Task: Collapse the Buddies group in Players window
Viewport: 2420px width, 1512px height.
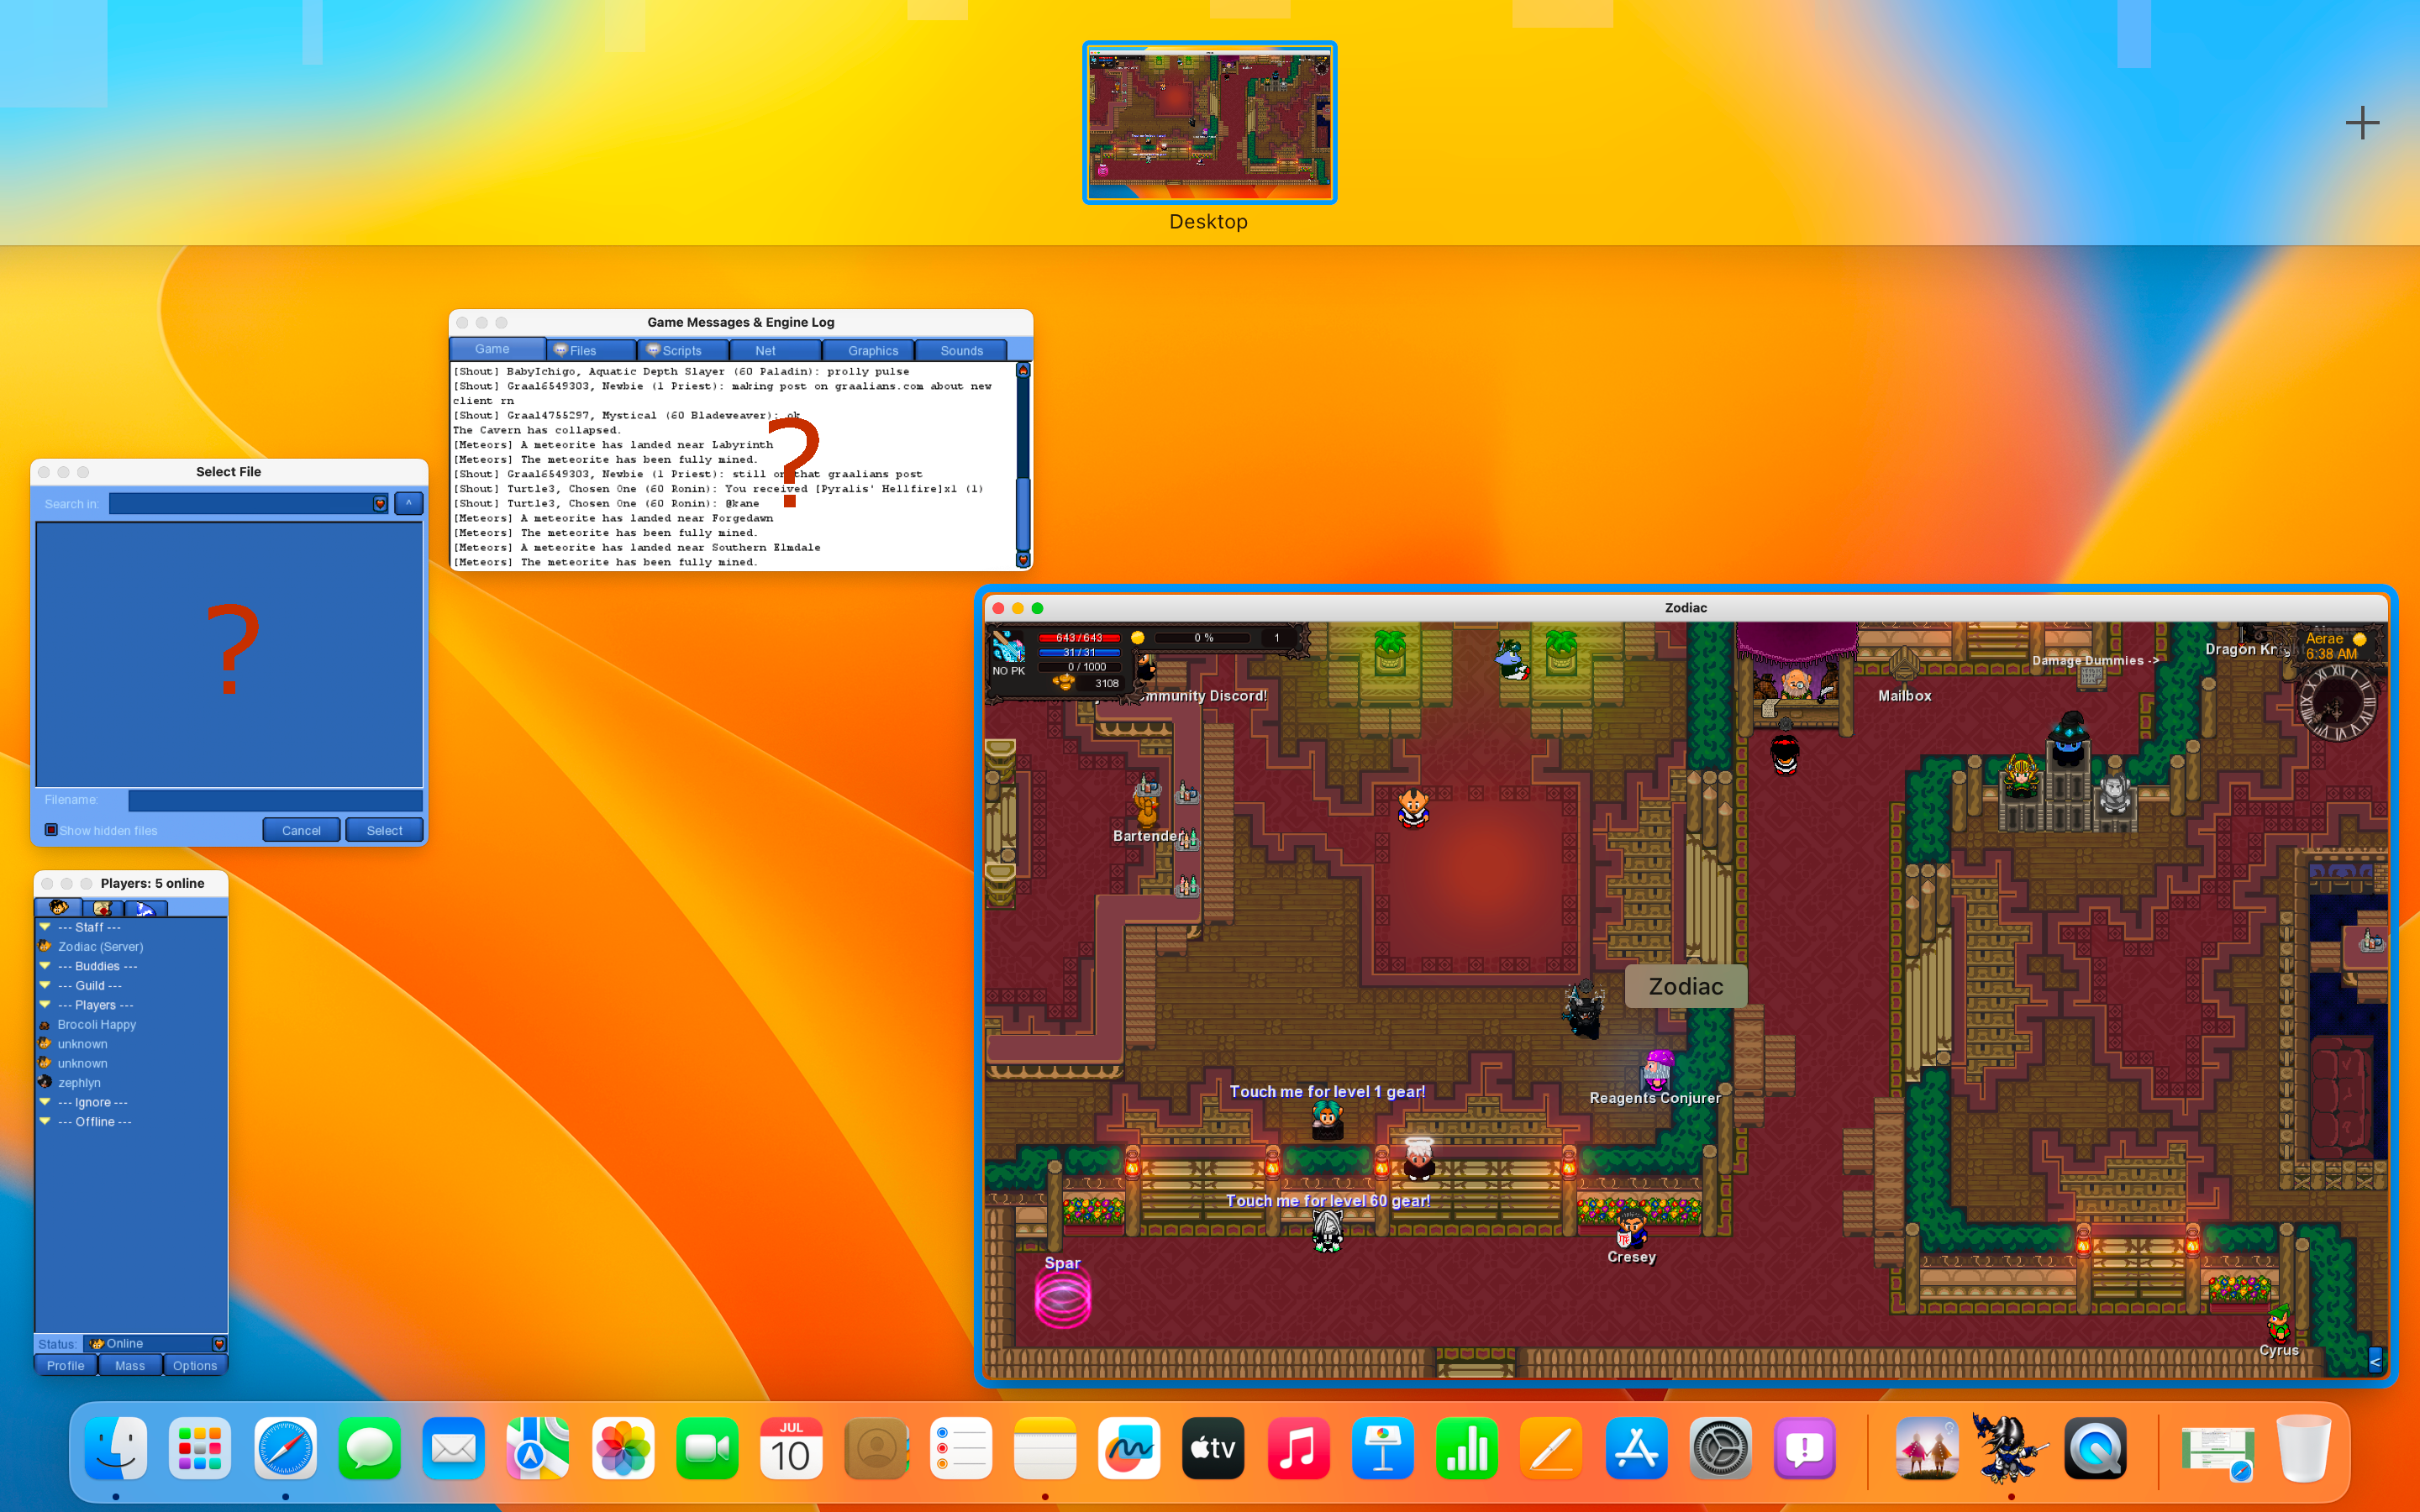Action: coord(45,966)
